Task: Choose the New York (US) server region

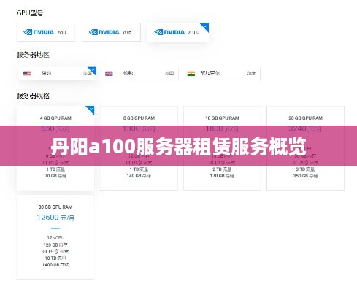Action: tap(58, 73)
